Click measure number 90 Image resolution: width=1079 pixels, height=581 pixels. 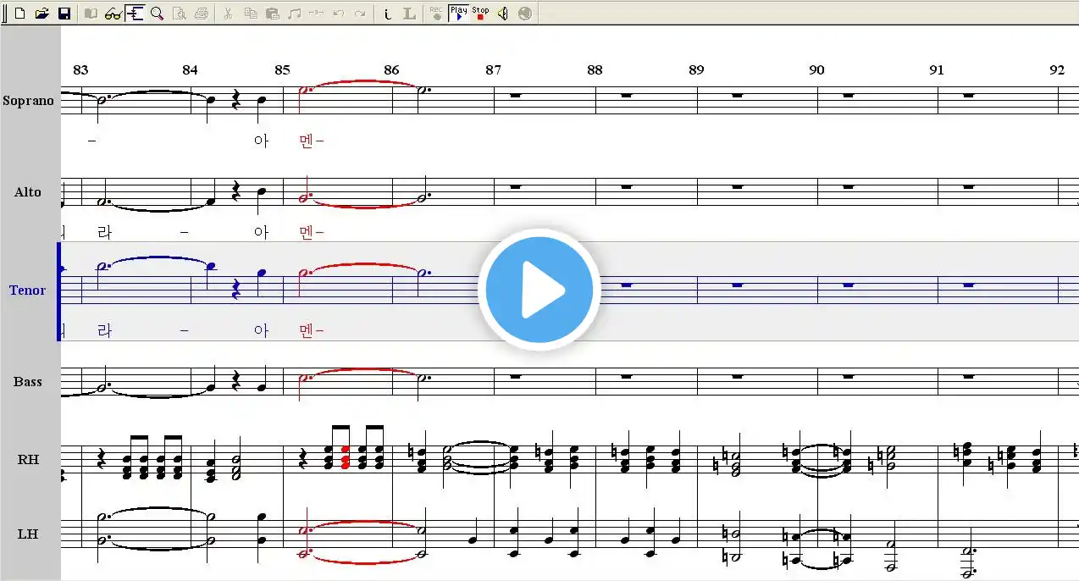pyautogui.click(x=816, y=70)
